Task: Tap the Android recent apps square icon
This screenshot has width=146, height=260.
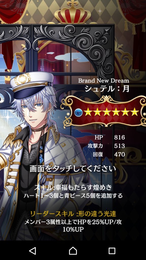Action: (x=112, y=251)
